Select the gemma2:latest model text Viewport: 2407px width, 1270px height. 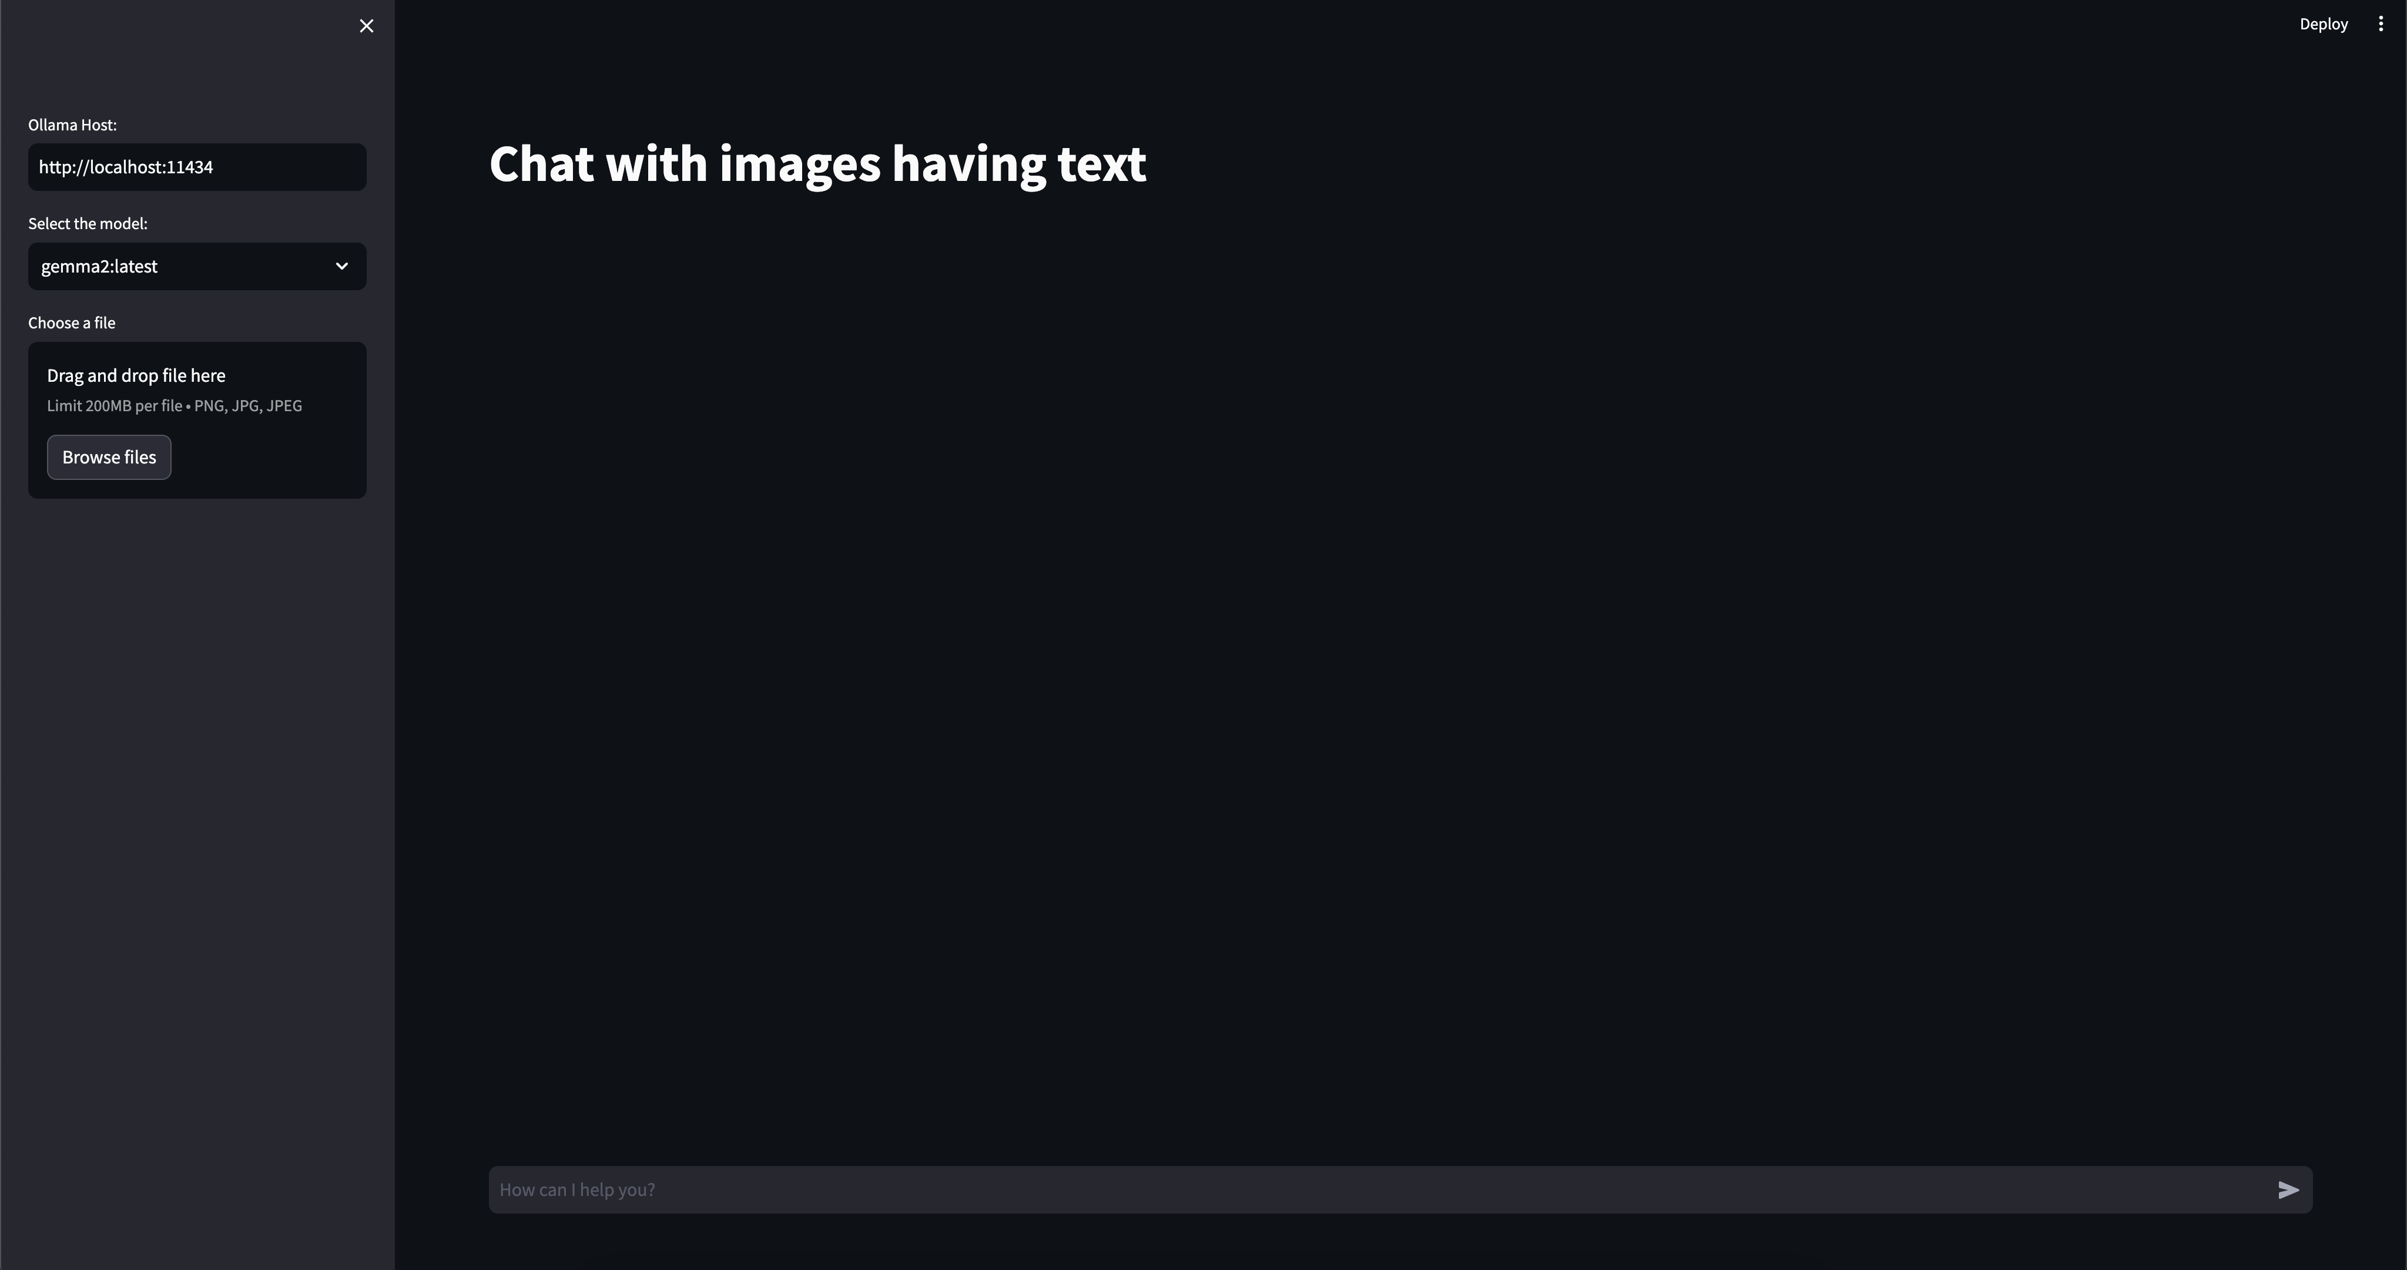click(99, 266)
